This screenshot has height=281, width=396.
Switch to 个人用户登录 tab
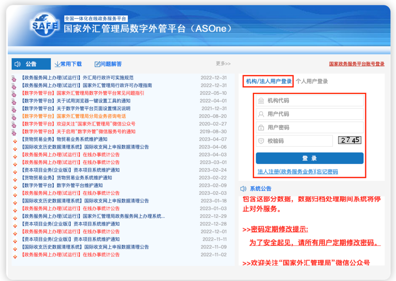(x=312, y=81)
